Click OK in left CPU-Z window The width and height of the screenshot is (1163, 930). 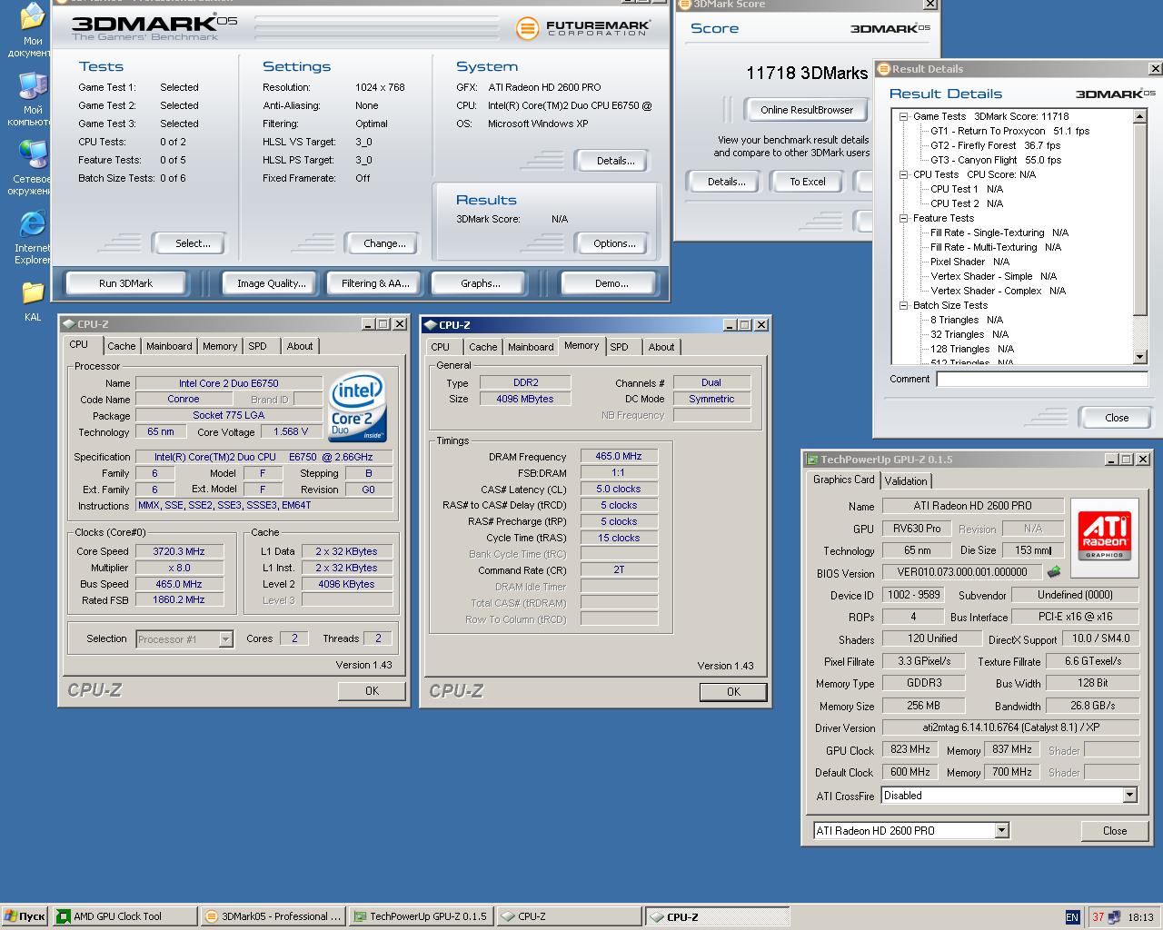coord(372,691)
